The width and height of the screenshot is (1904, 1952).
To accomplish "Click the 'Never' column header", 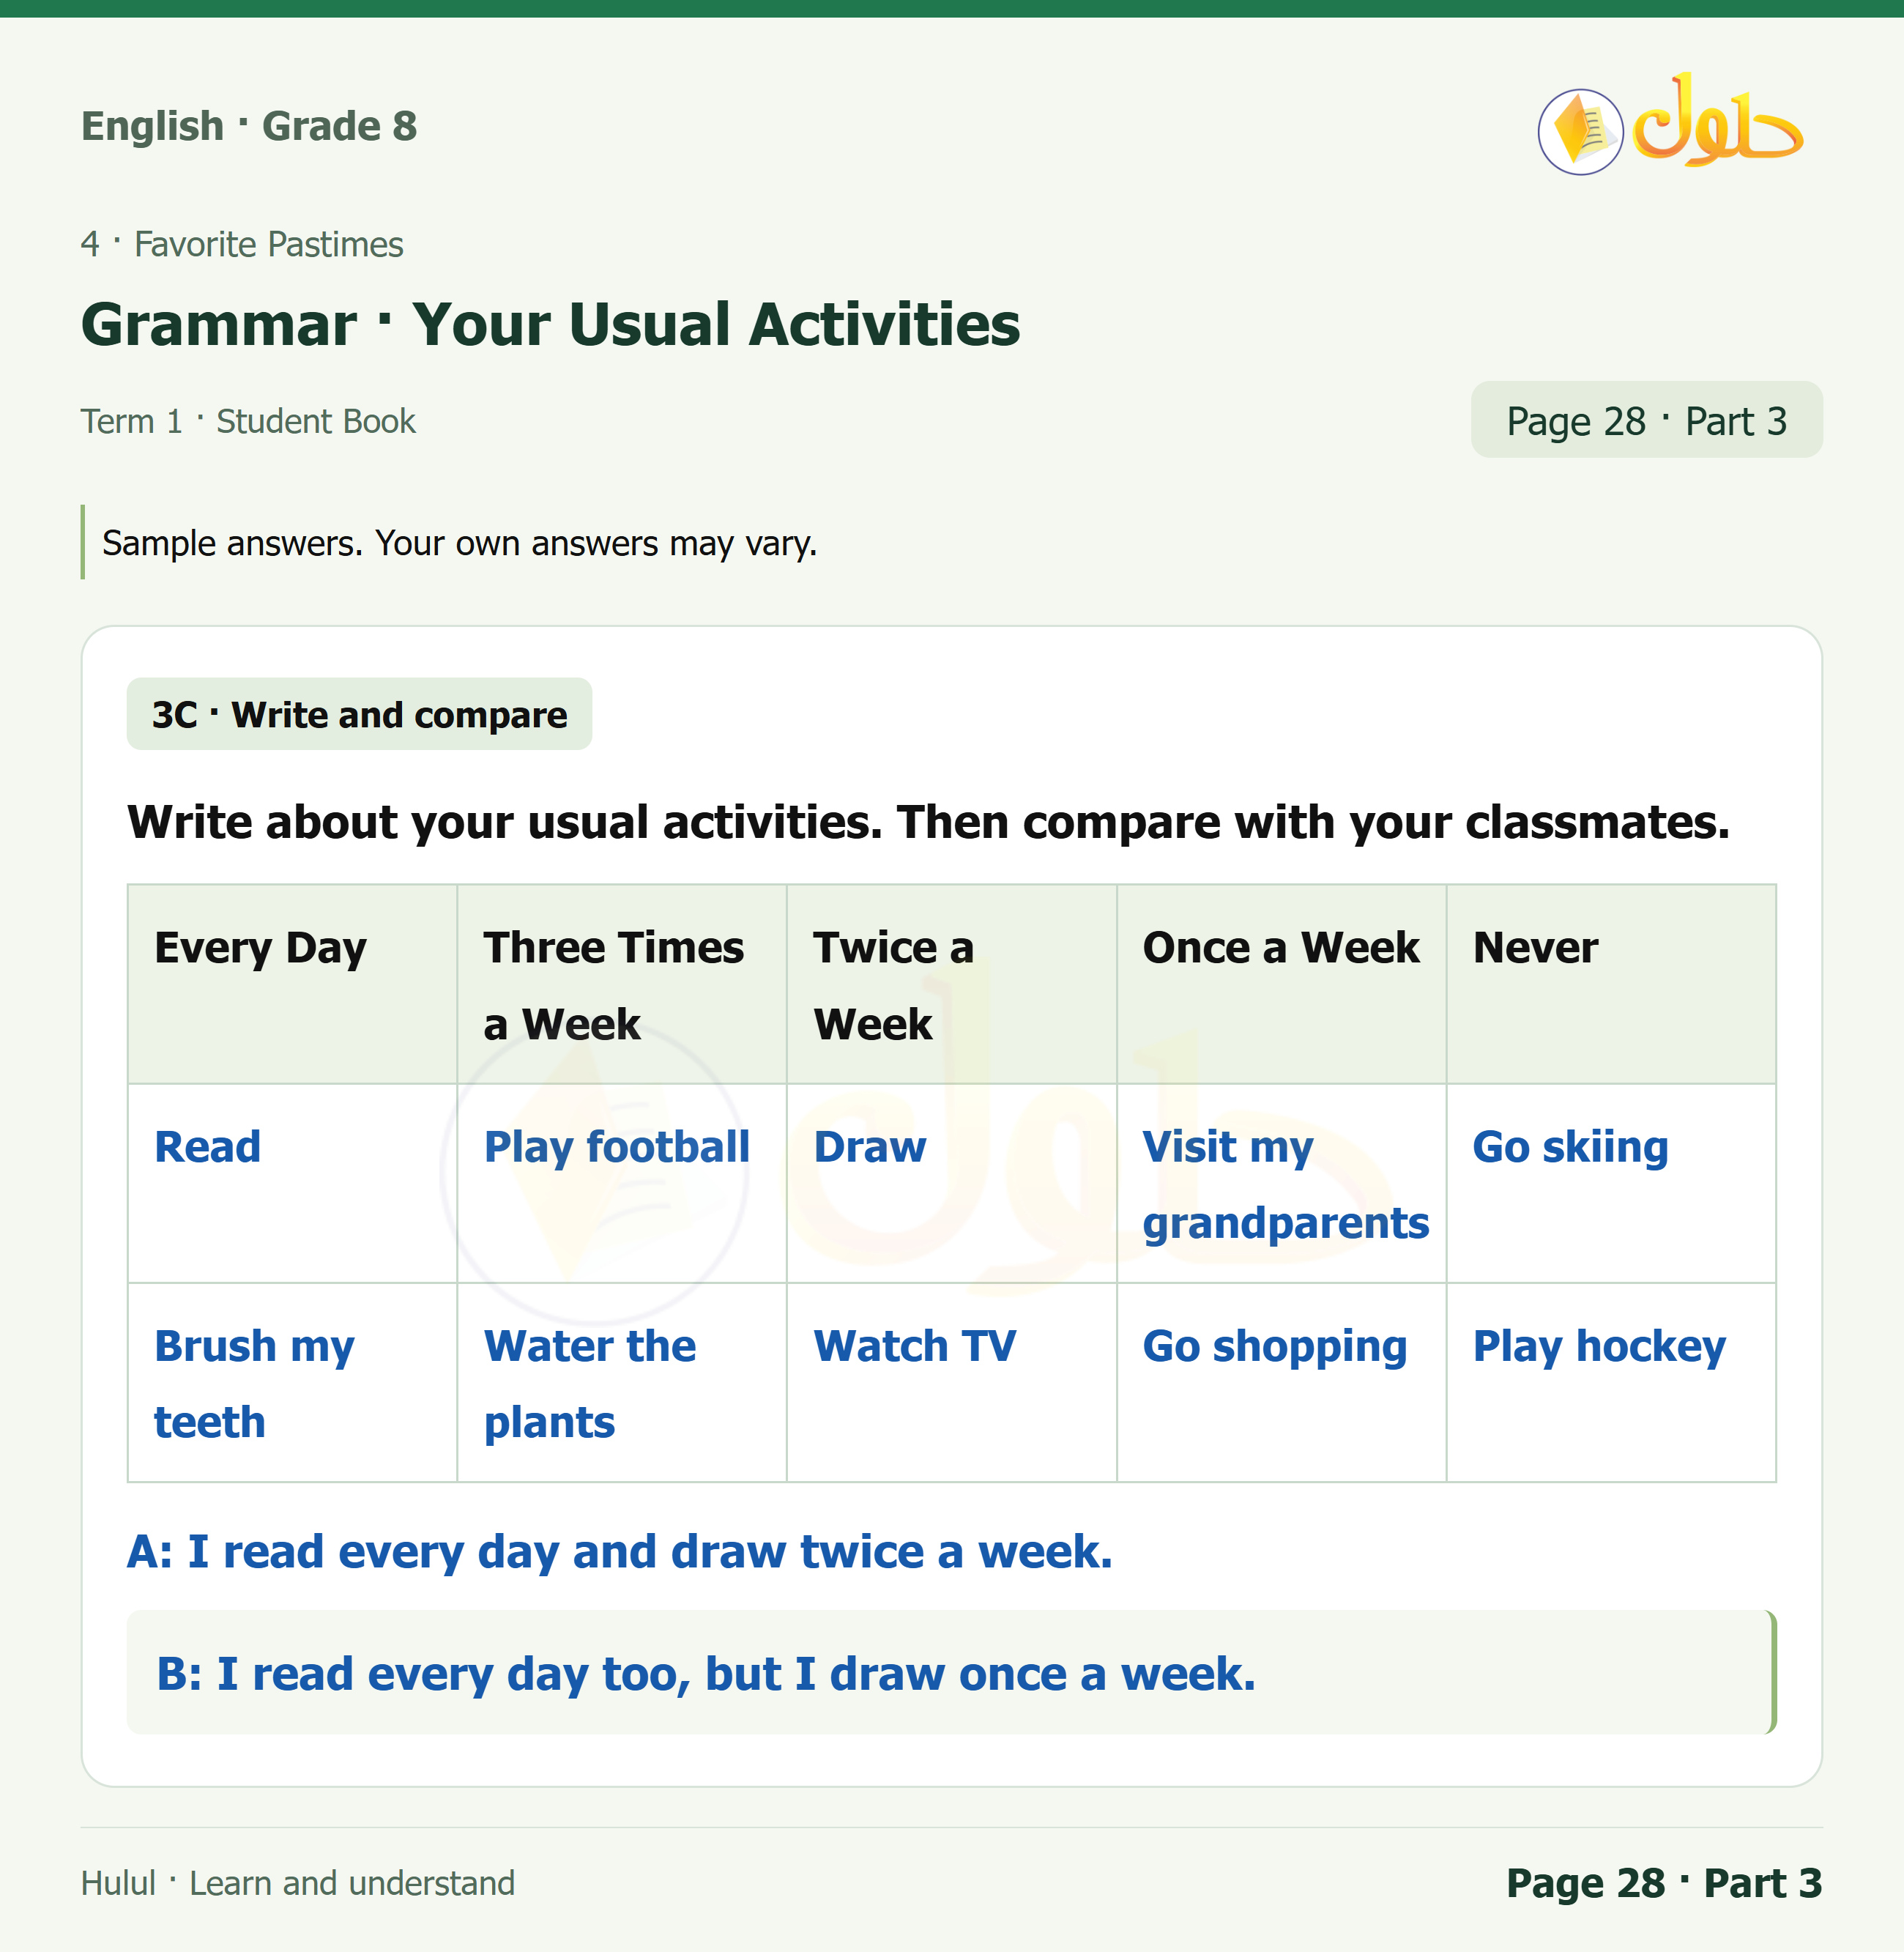I will click(1611, 984).
